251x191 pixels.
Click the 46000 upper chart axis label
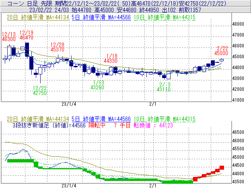238,46
